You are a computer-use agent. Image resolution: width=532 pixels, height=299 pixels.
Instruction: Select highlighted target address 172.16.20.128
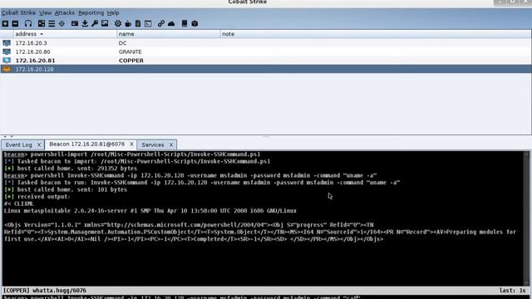click(x=34, y=69)
